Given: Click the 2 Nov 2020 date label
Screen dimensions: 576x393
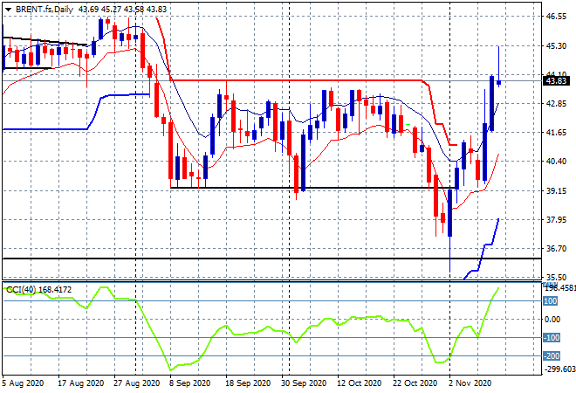Looking at the screenshot, I should (470, 383).
